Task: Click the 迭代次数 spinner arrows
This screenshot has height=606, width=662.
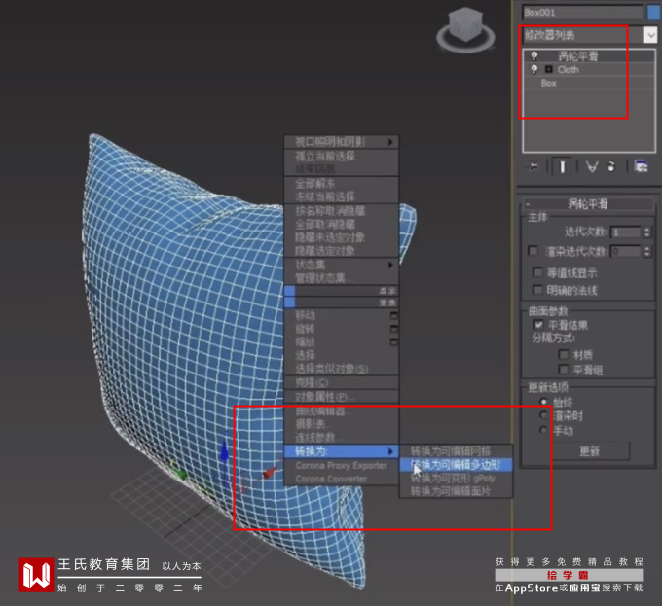Action: tap(647, 232)
